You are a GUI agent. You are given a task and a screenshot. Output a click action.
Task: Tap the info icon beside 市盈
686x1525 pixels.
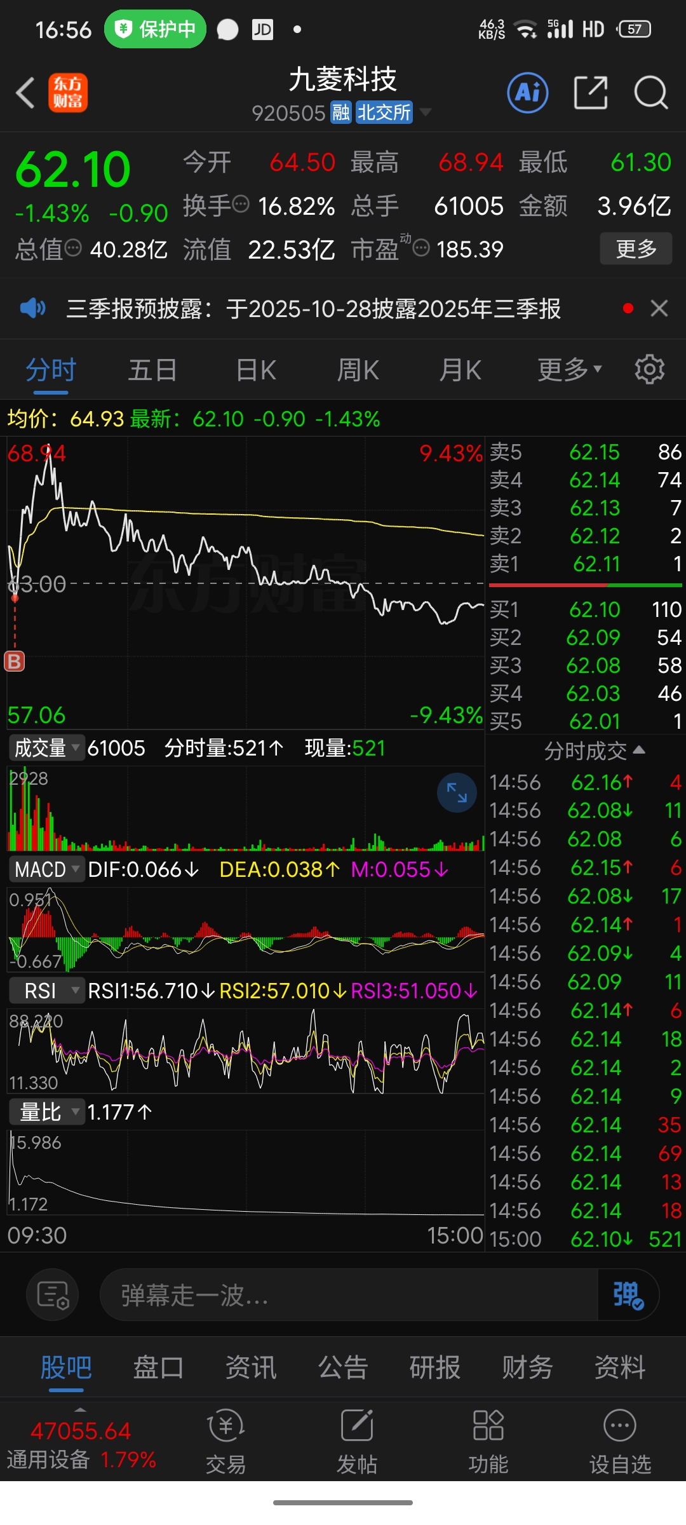point(421,248)
